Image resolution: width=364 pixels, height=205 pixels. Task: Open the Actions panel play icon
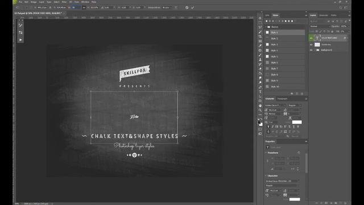[20, 40]
